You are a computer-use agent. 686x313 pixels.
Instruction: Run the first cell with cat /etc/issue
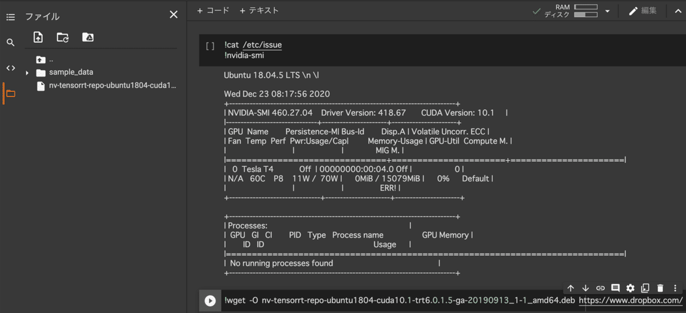tap(210, 46)
